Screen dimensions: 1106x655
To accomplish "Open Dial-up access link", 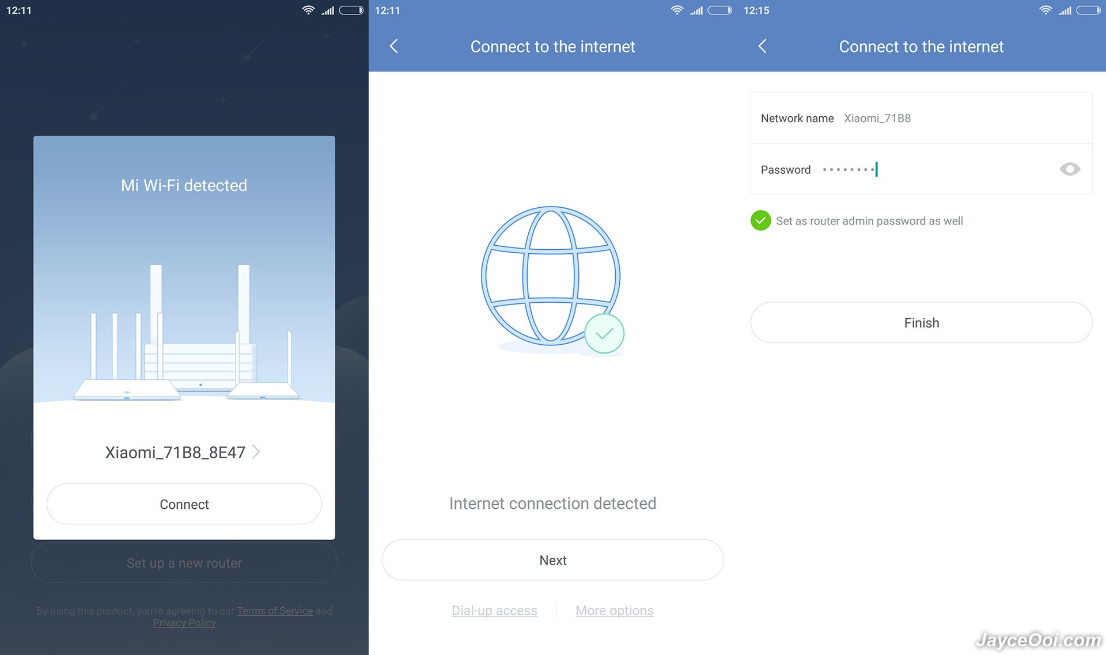I will click(494, 611).
